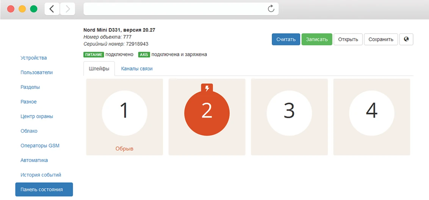Go to Пользователи sidebar section

(x=36, y=73)
